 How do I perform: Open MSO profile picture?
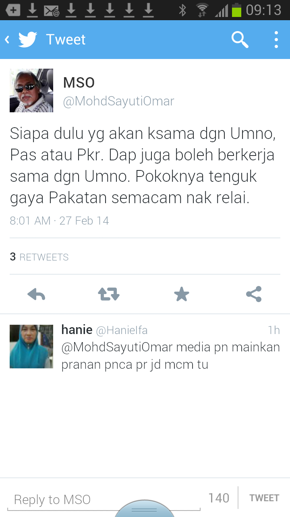[31, 90]
